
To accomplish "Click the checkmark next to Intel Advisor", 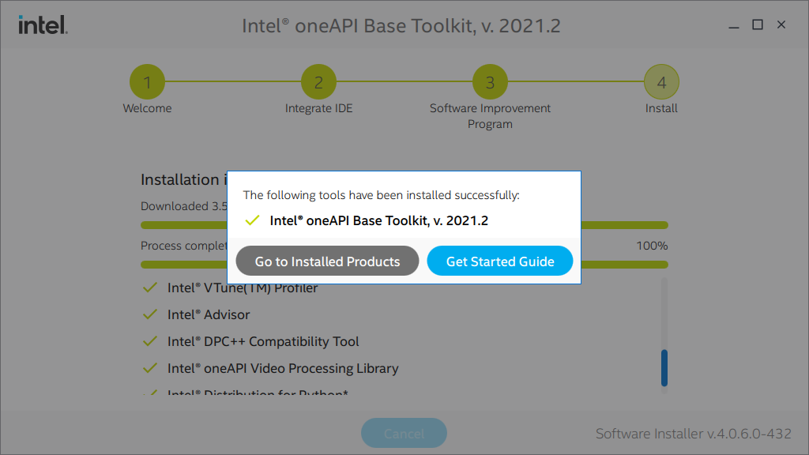I will (x=149, y=314).
